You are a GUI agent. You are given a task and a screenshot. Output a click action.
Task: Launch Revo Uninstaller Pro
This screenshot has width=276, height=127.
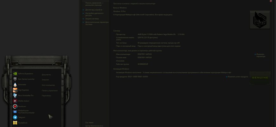pos(23,96)
